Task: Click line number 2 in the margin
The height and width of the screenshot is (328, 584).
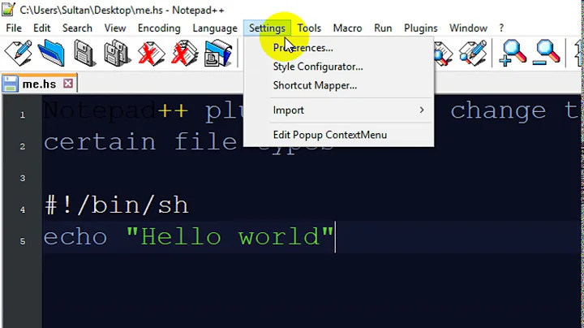Action: [x=23, y=146]
